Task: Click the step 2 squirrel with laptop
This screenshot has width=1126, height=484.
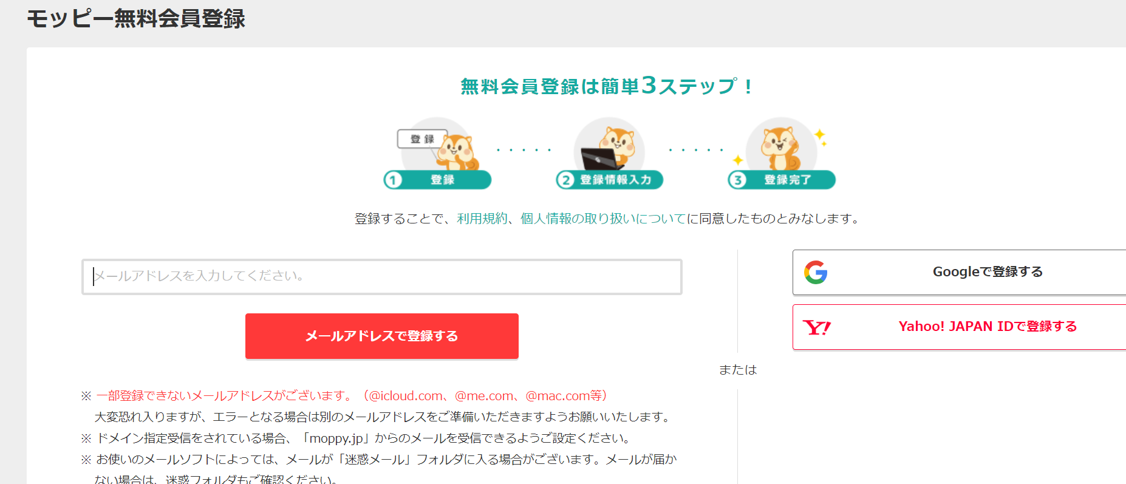Action: click(x=609, y=148)
